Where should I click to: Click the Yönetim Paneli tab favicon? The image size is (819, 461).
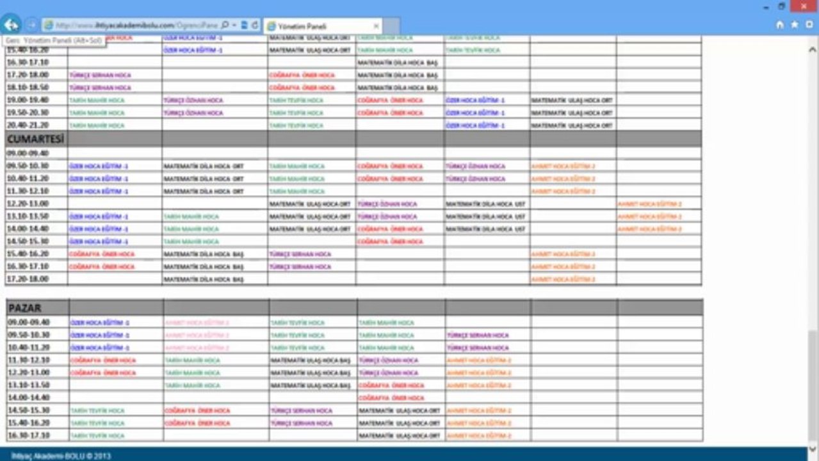[272, 26]
